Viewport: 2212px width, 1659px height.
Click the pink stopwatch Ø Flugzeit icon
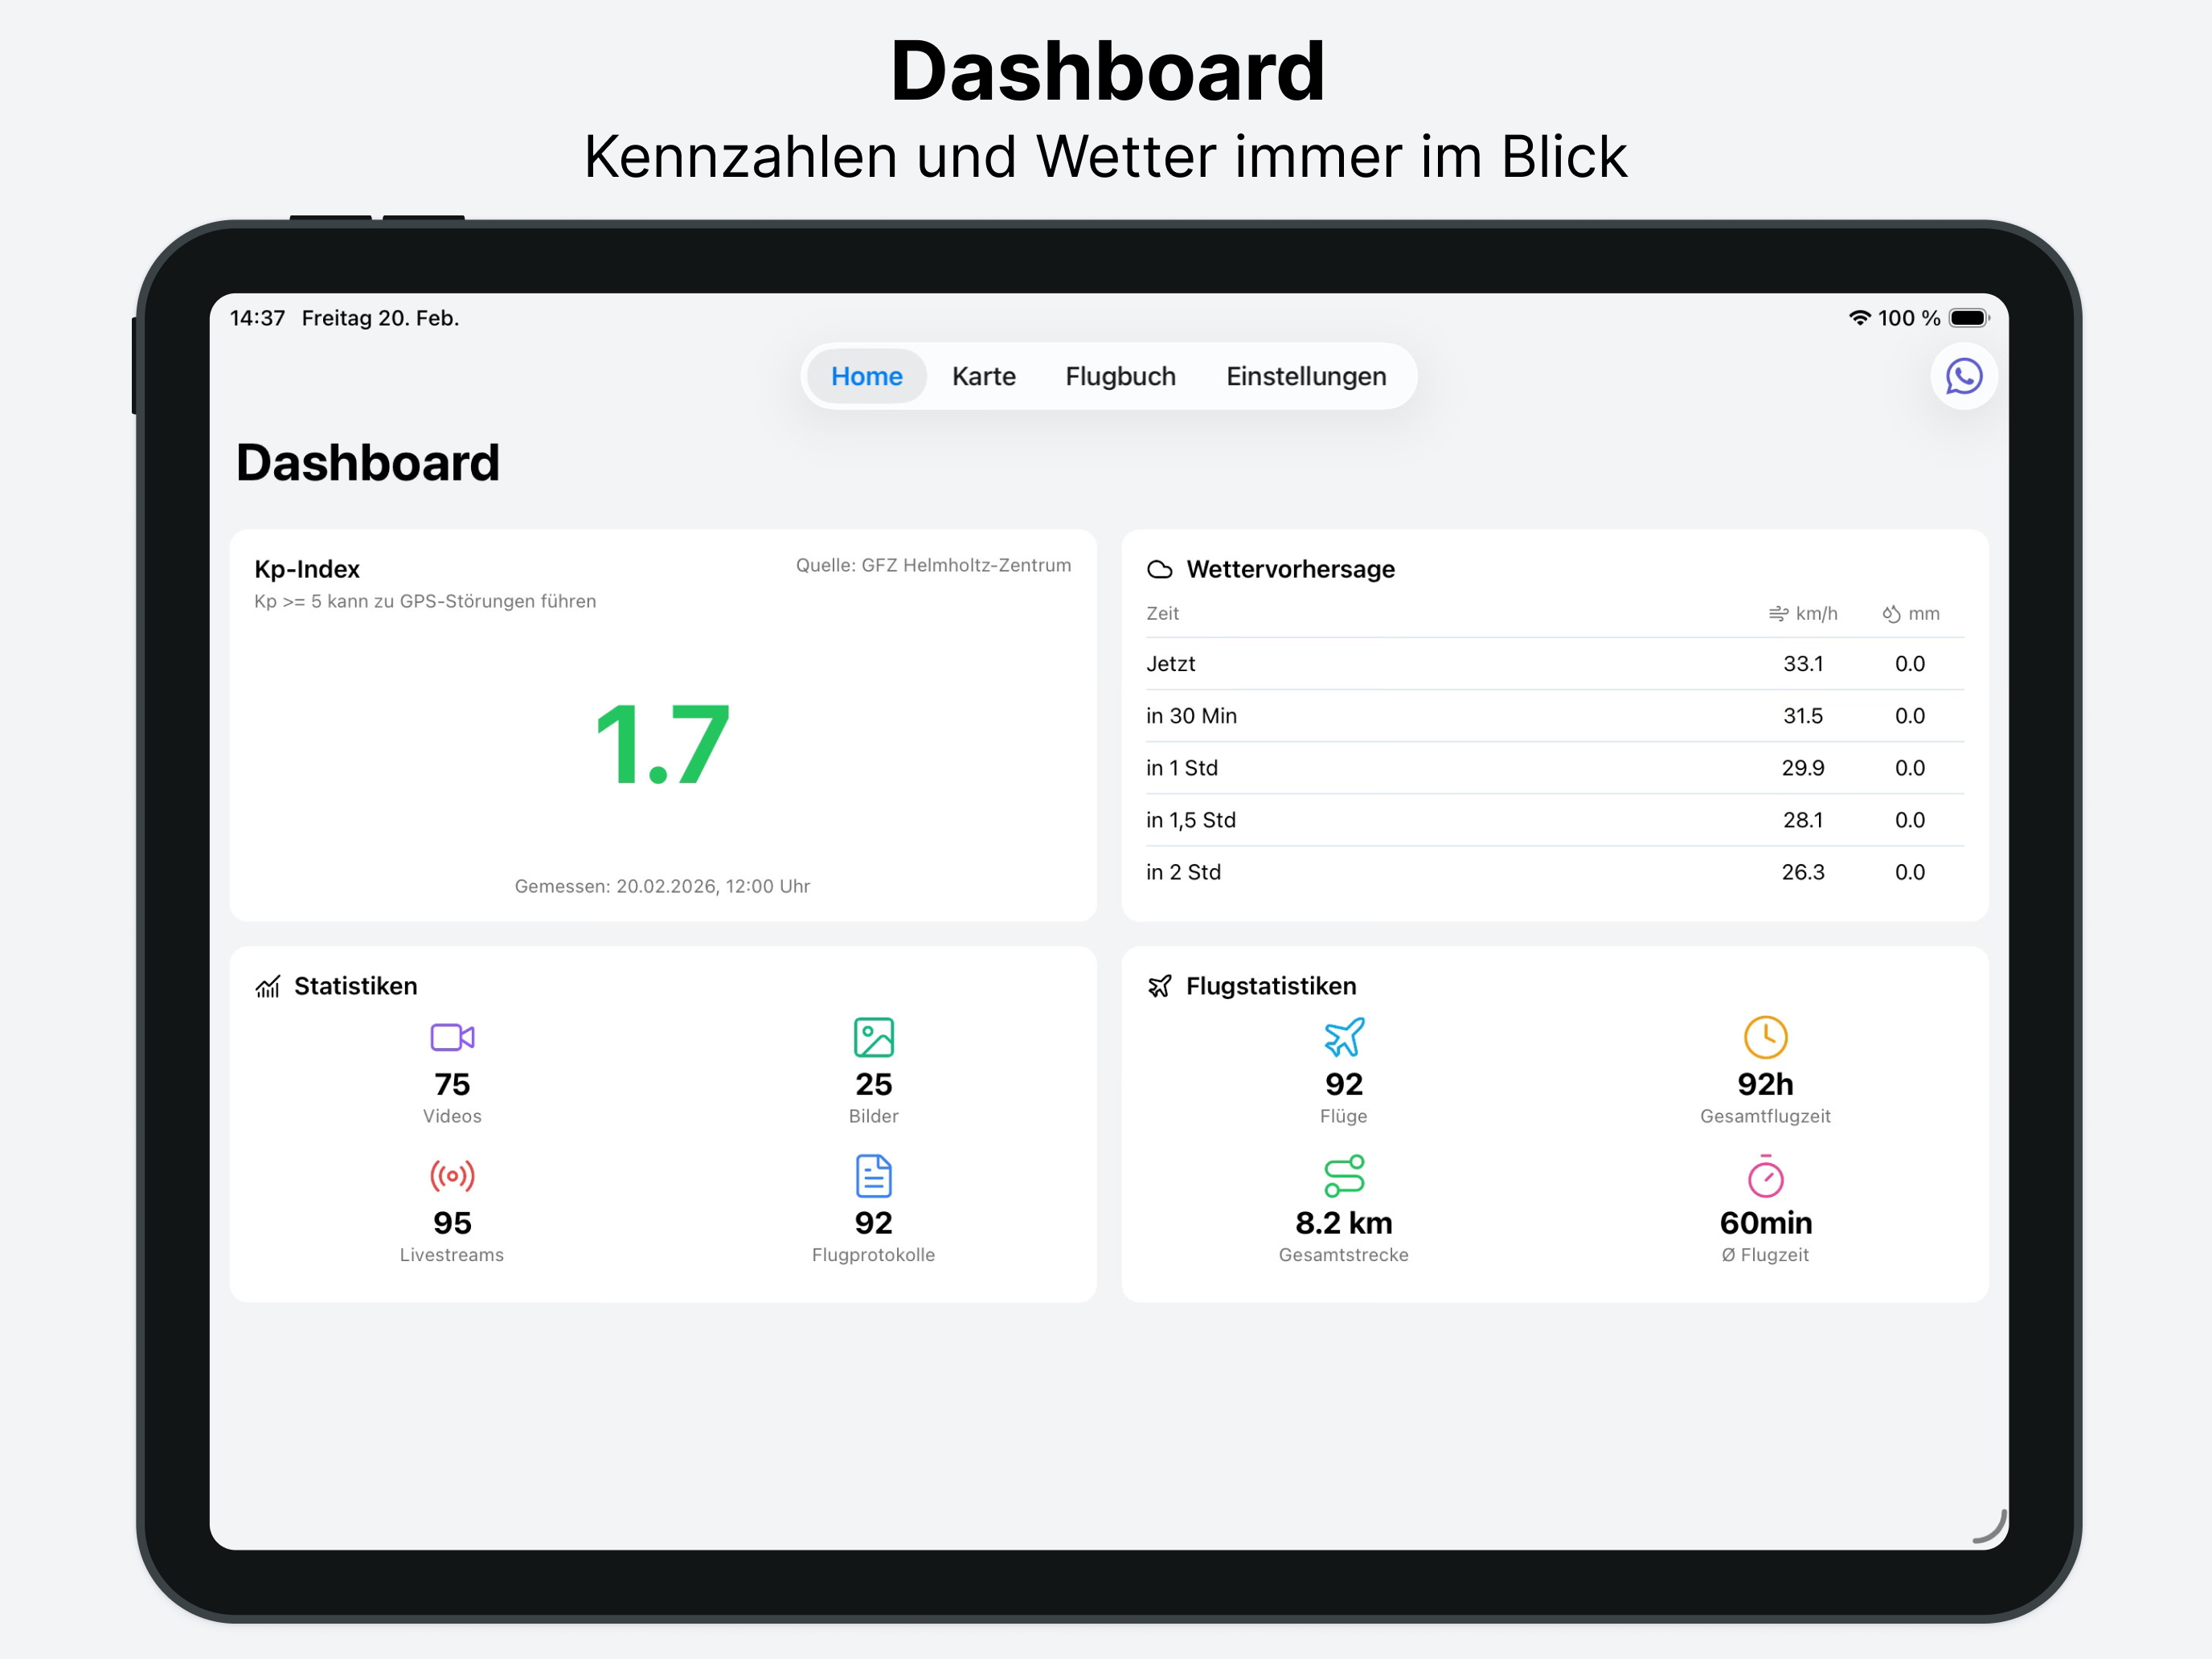1765,1176
